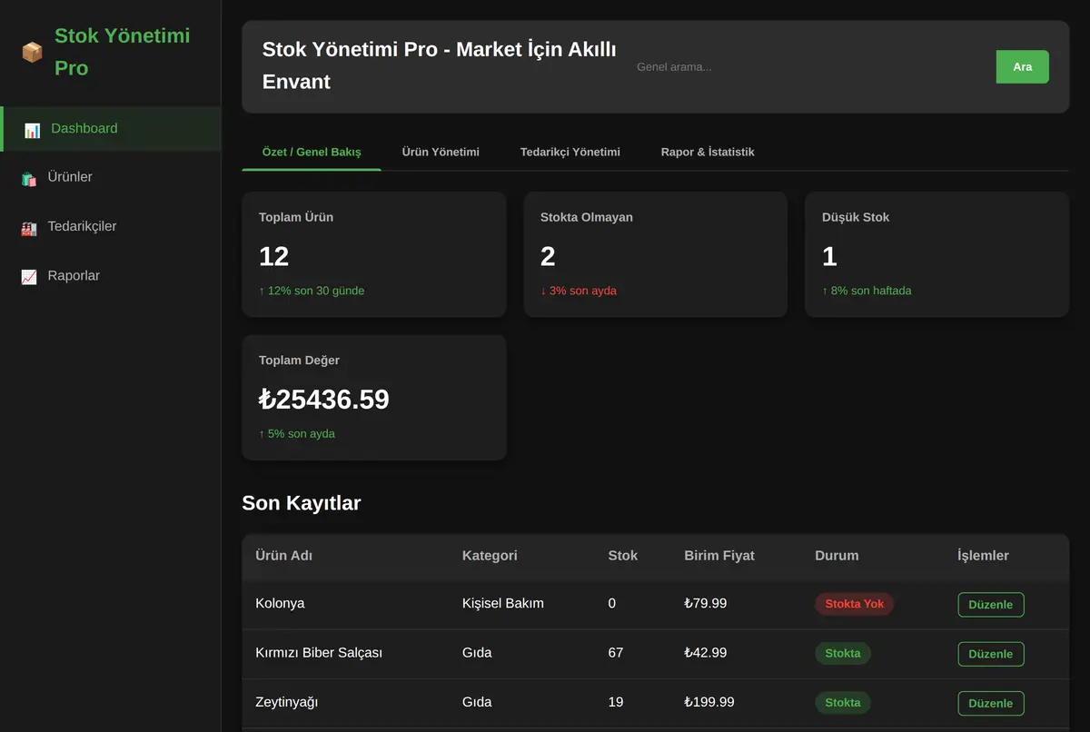Click the İşlemler column header
The image size is (1090, 732).
pyautogui.click(x=983, y=556)
